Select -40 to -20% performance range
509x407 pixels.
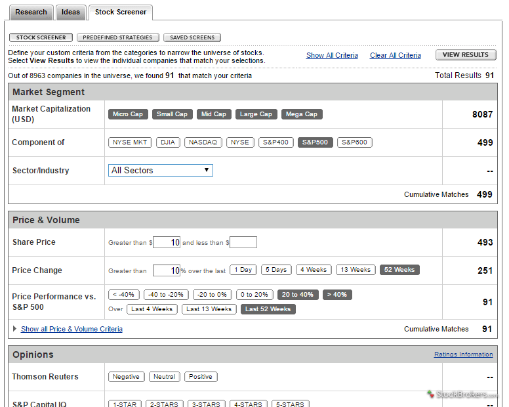(x=166, y=295)
